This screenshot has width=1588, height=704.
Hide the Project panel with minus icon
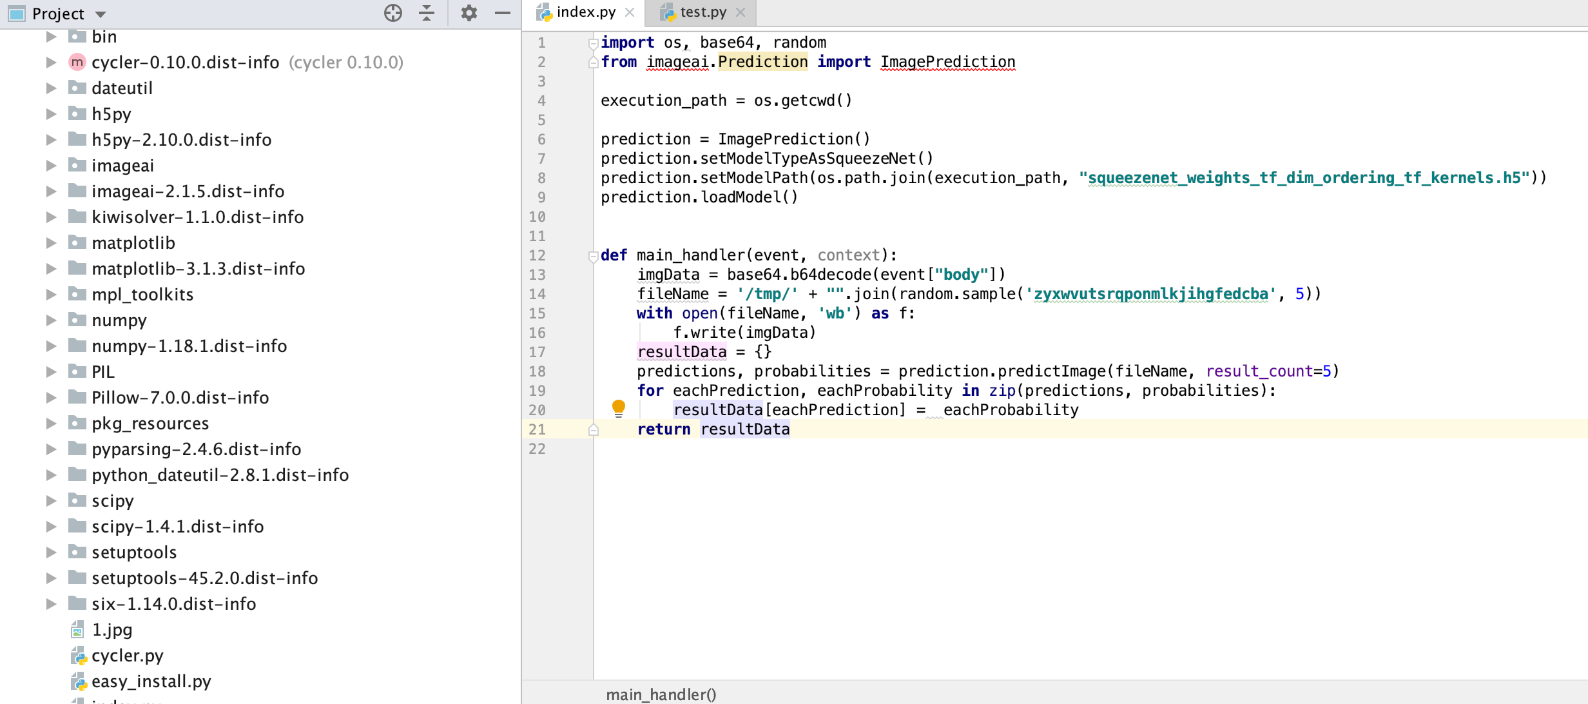pyautogui.click(x=502, y=13)
